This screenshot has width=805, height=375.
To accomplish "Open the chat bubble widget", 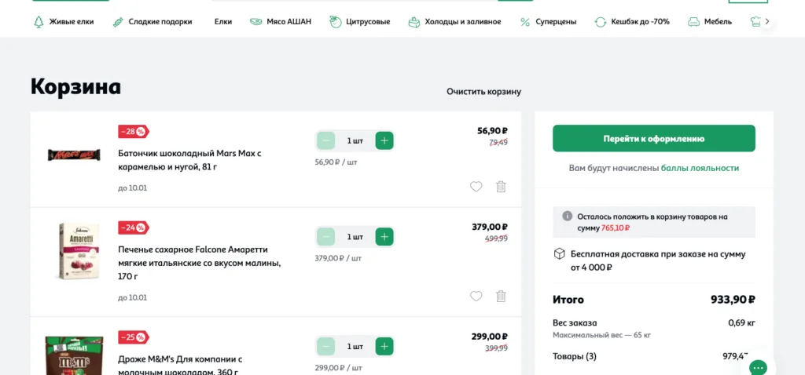I will coord(759,366).
